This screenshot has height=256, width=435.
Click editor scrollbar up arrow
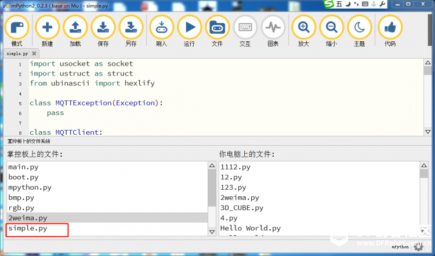[427, 63]
